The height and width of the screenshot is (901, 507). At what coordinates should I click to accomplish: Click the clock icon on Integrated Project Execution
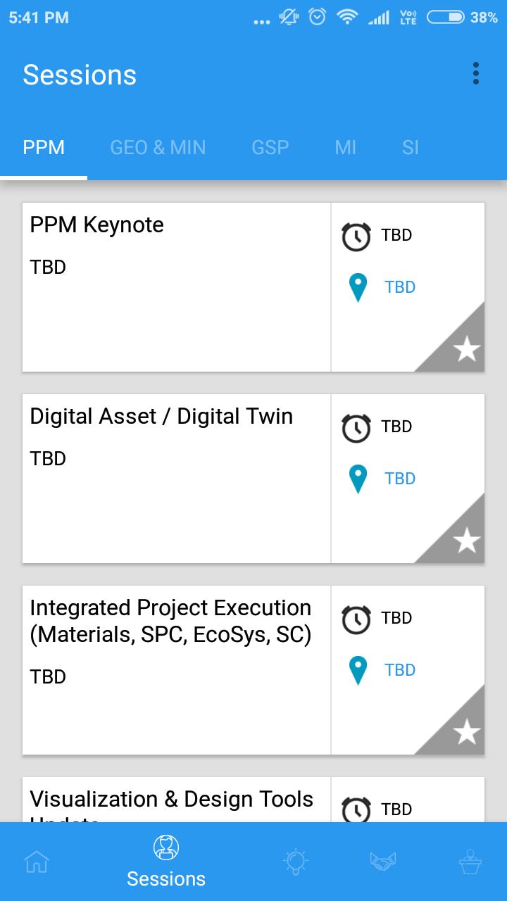click(356, 619)
